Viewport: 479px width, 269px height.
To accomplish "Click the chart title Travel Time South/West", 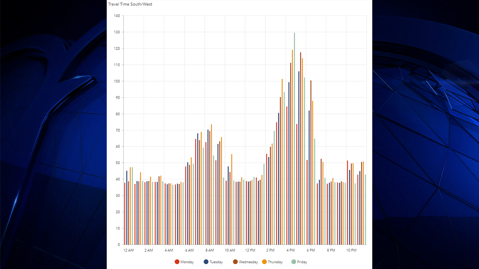I will coord(130,4).
